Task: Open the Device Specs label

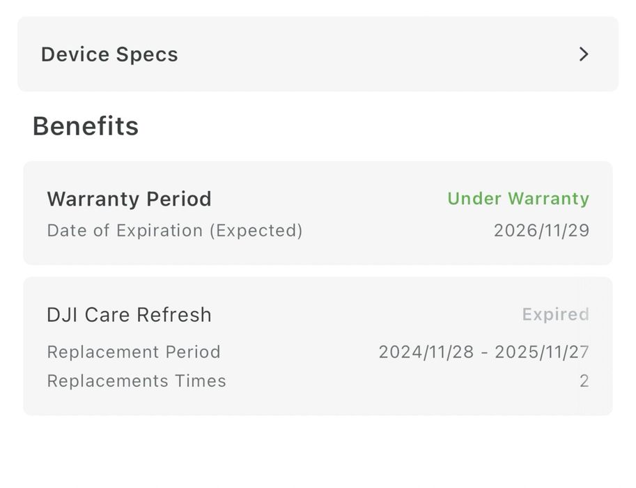Action: tap(109, 54)
